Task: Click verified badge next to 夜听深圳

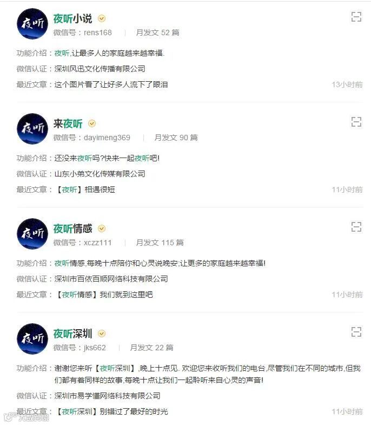Action: coord(102,334)
